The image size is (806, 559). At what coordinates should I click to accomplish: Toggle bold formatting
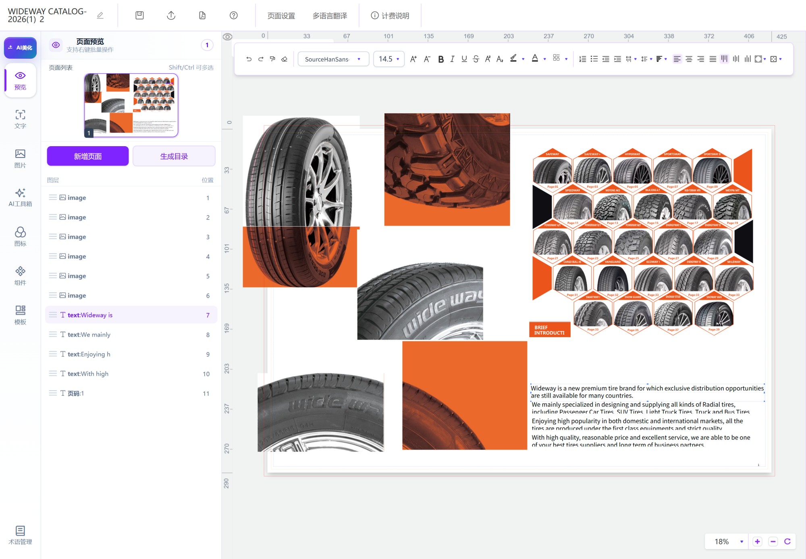pyautogui.click(x=441, y=59)
